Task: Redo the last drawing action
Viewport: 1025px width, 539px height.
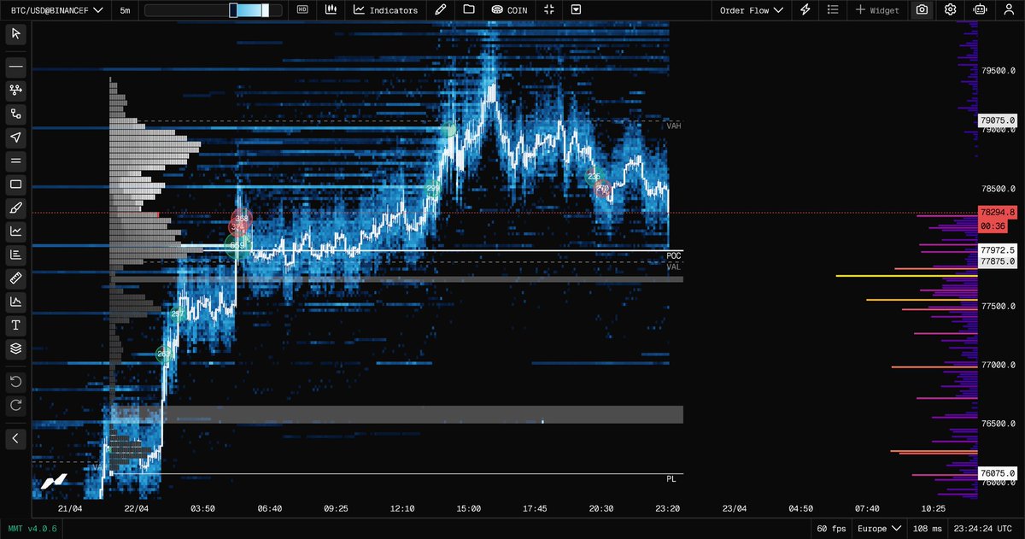Action: (x=16, y=405)
